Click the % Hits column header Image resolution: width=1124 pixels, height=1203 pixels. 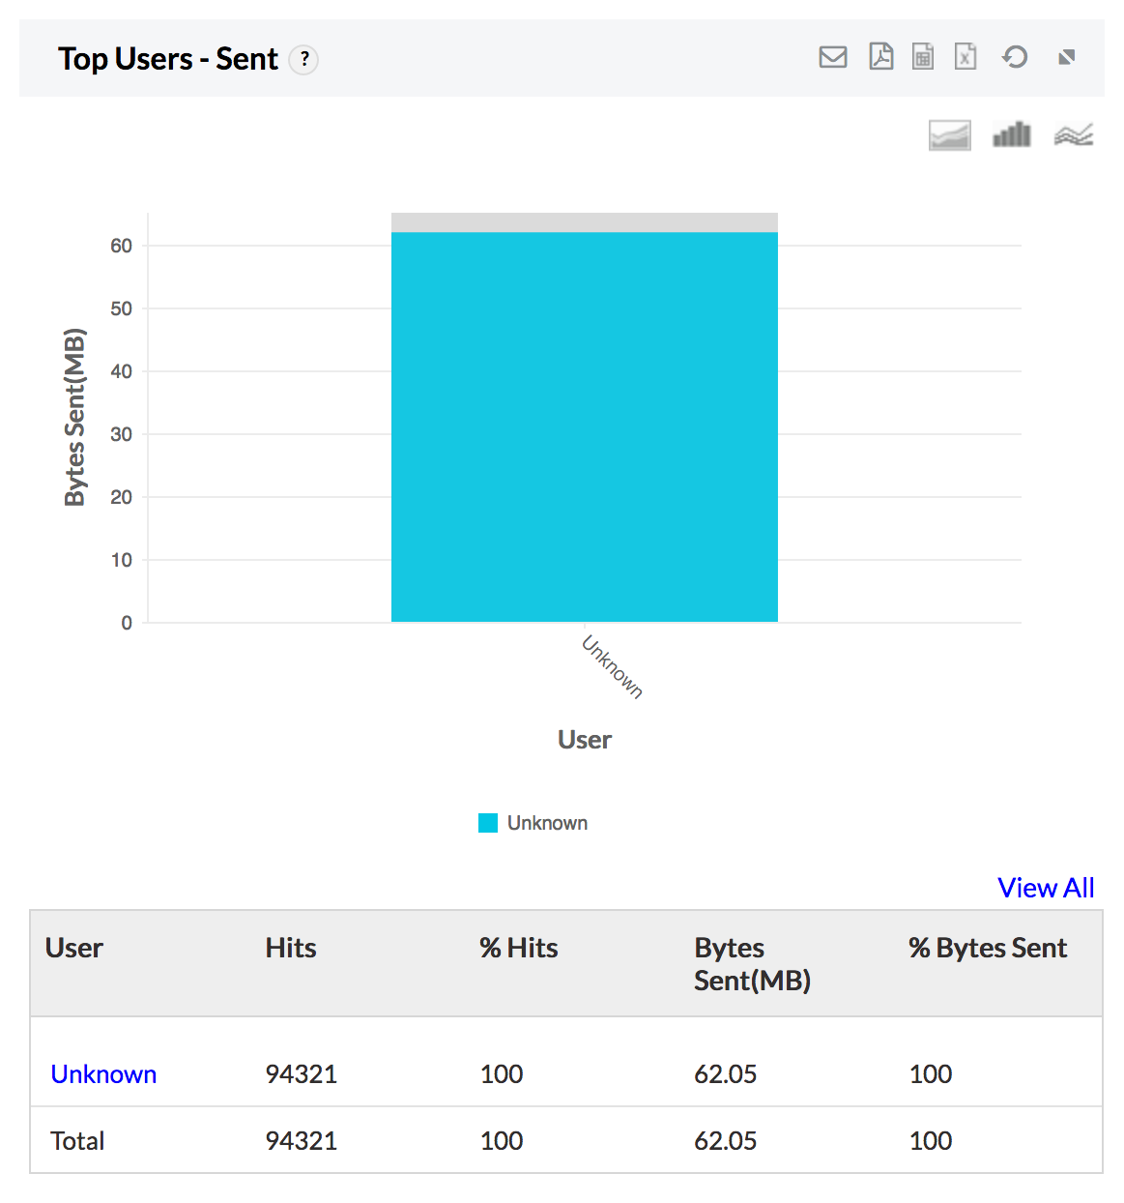click(x=519, y=948)
